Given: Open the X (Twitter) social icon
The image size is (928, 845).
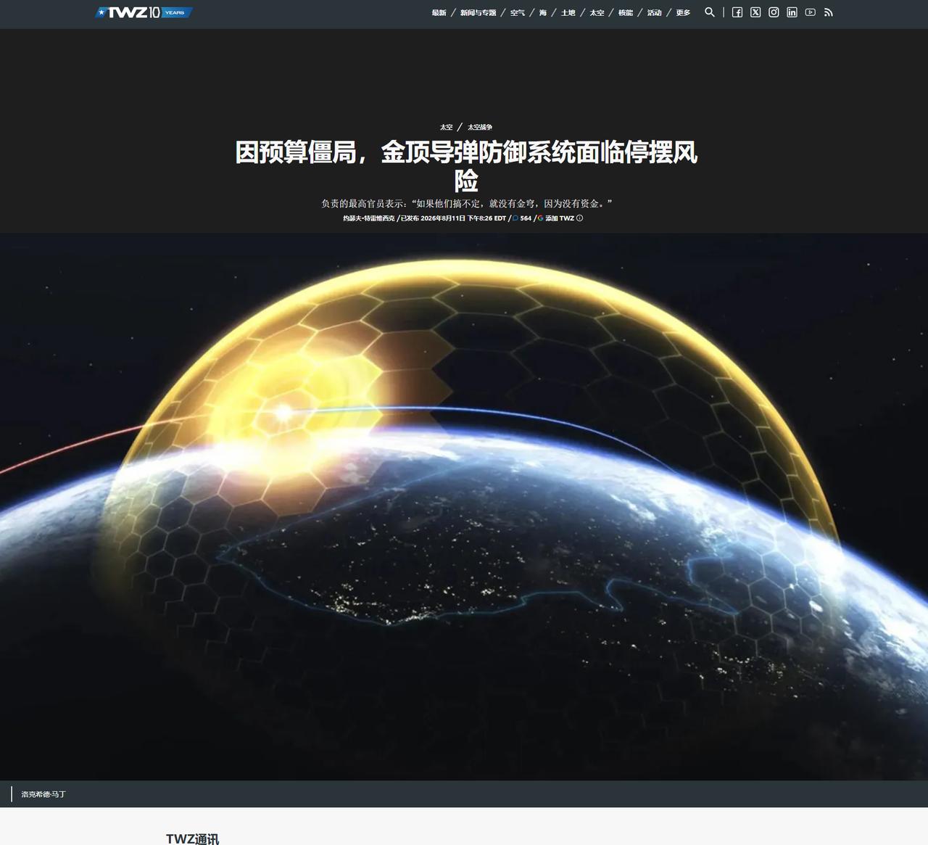Looking at the screenshot, I should pyautogui.click(x=755, y=12).
